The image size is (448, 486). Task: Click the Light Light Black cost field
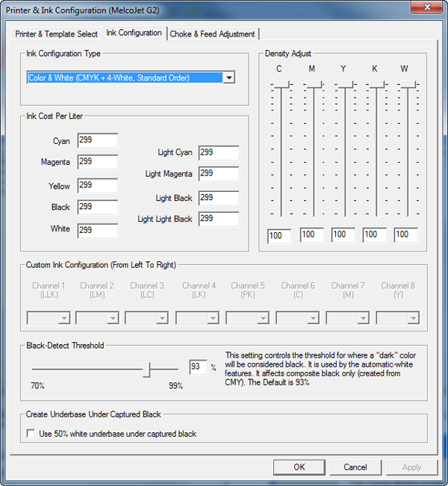click(x=219, y=219)
